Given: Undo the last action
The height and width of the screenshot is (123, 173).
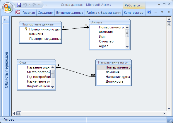Looking at the screenshot, I should (25, 5).
